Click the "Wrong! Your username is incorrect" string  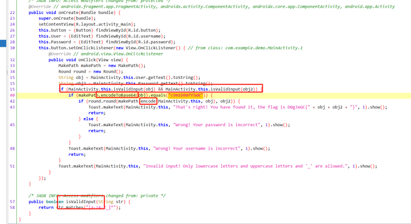[197, 148]
